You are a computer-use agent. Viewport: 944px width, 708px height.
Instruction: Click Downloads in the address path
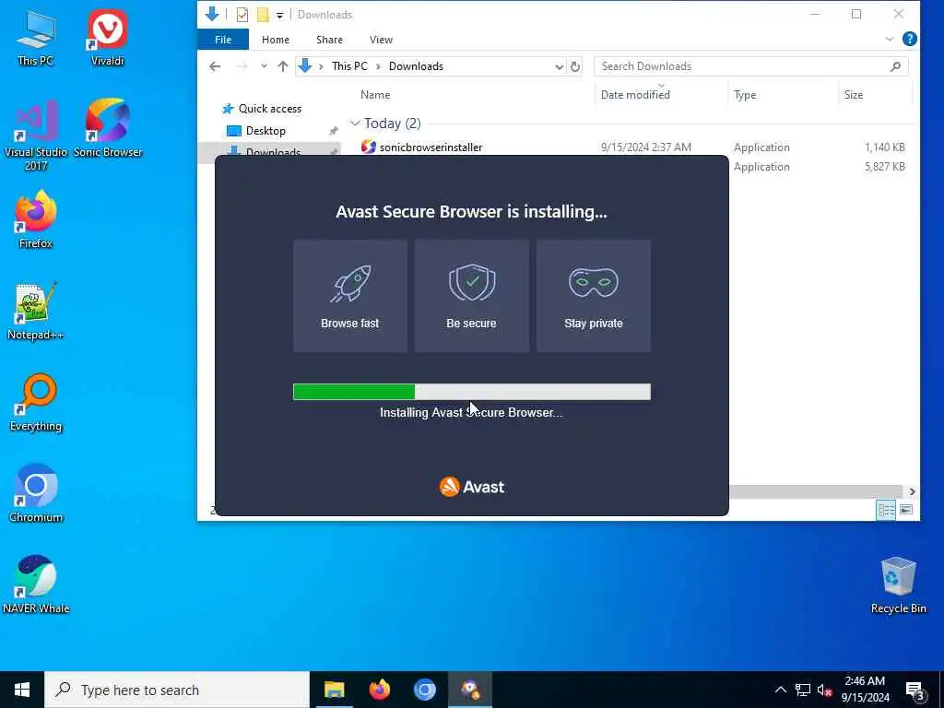click(416, 66)
